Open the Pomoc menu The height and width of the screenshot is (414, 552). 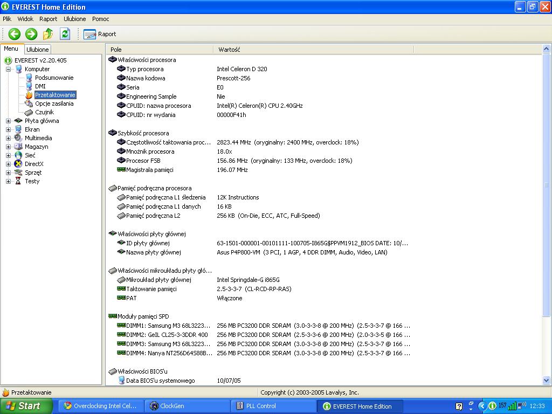click(101, 19)
